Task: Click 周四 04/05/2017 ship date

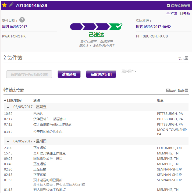Action: (x=15, y=27)
